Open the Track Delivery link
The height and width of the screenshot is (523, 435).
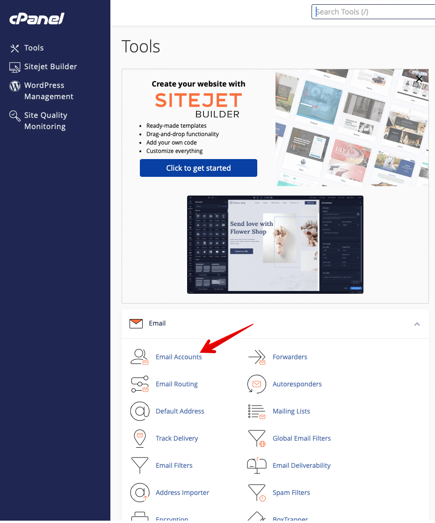177,438
